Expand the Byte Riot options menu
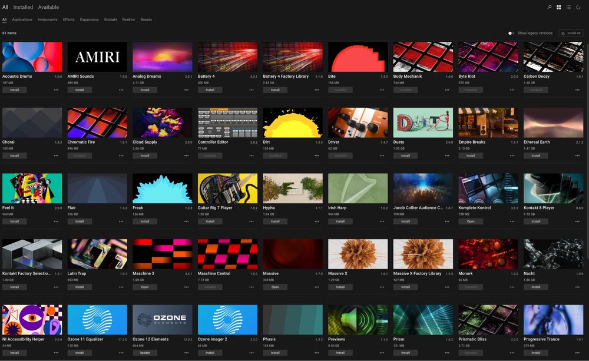 pyautogui.click(x=512, y=90)
